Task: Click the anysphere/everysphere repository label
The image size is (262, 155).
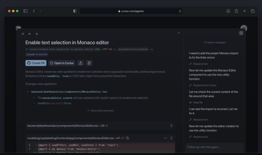Action: point(133,49)
